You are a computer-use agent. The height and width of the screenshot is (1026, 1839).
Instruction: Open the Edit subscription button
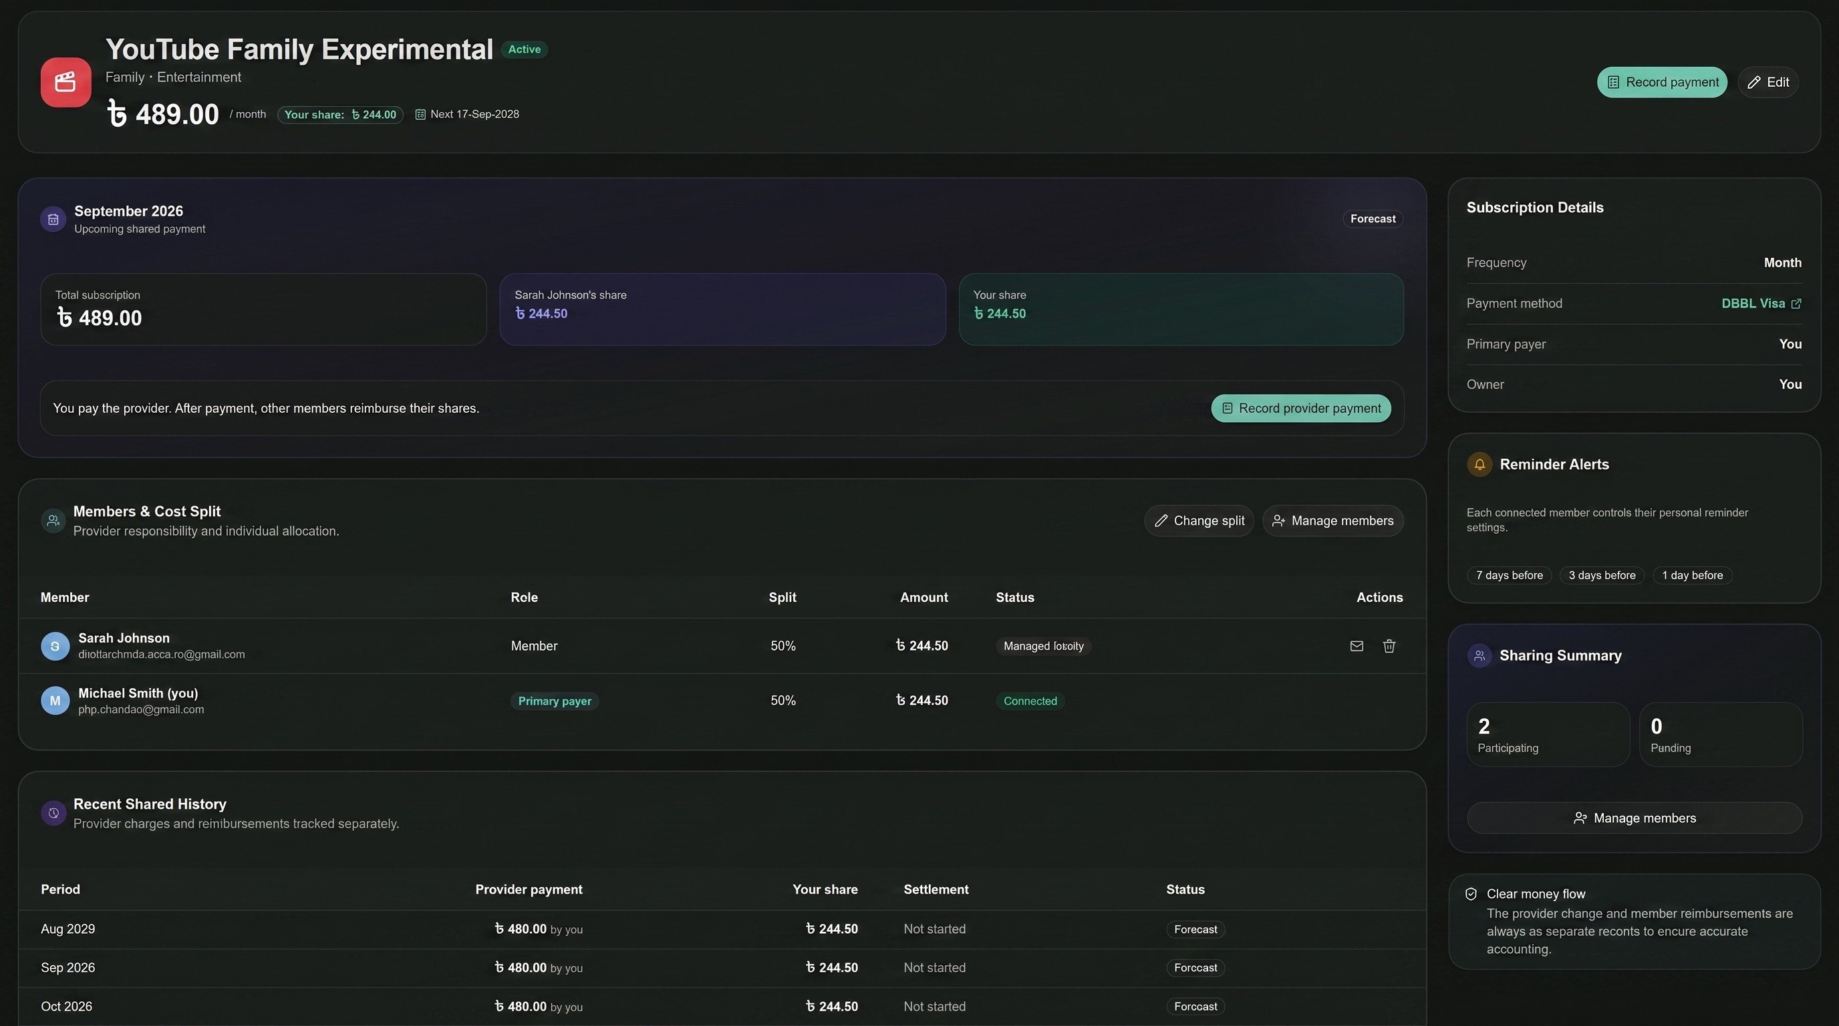click(1767, 82)
